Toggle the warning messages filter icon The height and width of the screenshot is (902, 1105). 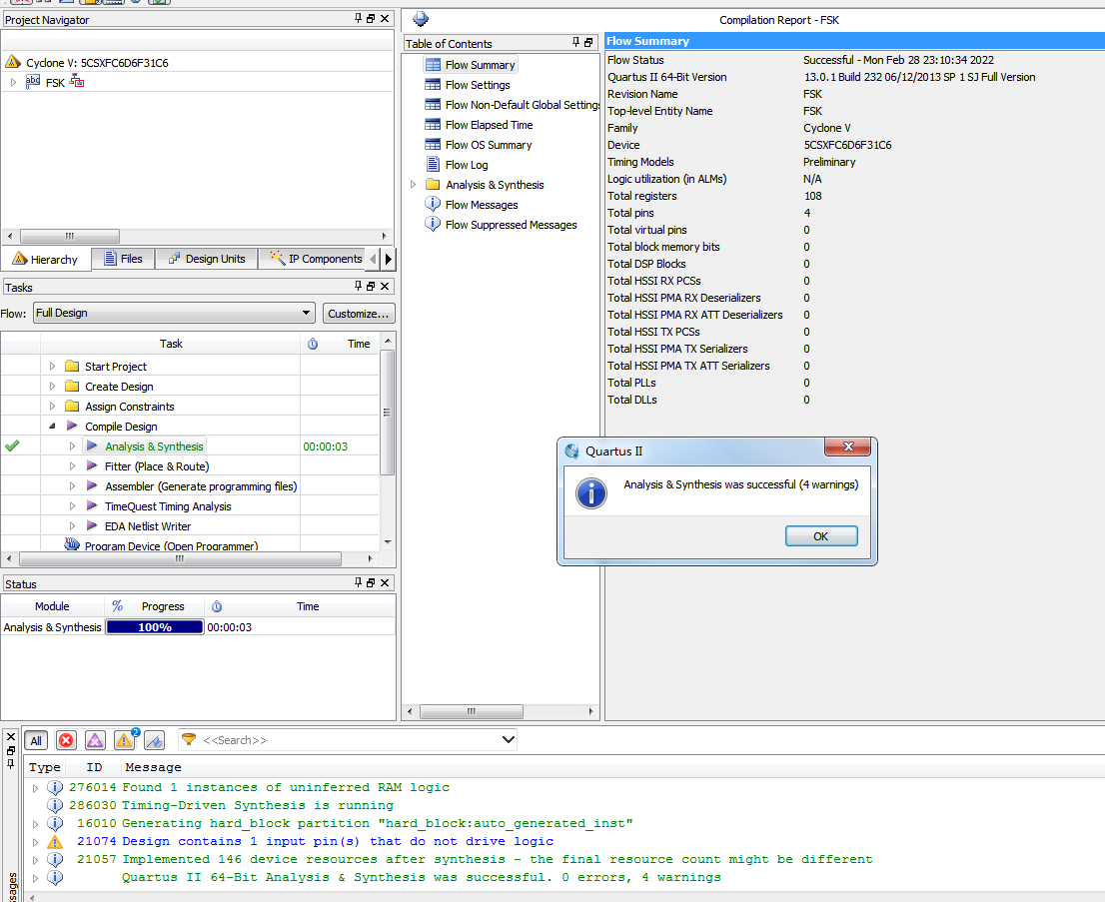coord(124,740)
